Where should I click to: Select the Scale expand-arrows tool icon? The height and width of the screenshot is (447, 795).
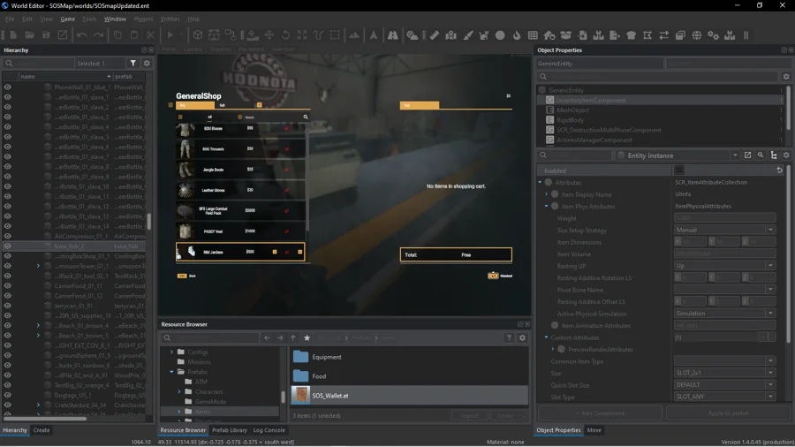[x=302, y=35]
